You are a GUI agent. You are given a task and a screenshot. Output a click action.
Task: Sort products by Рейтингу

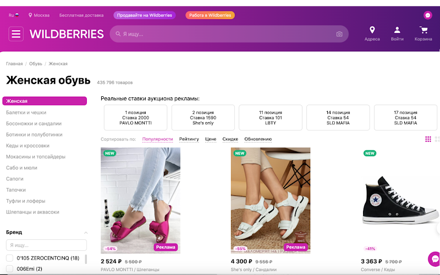(x=189, y=139)
